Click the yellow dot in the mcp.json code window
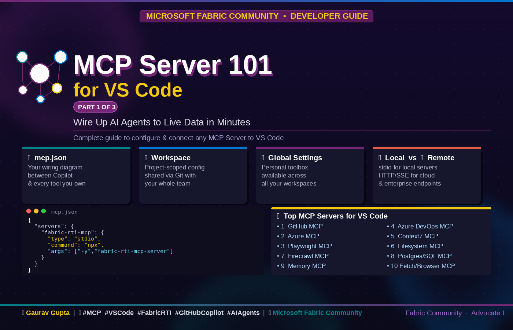The image size is (513, 330). point(36,211)
